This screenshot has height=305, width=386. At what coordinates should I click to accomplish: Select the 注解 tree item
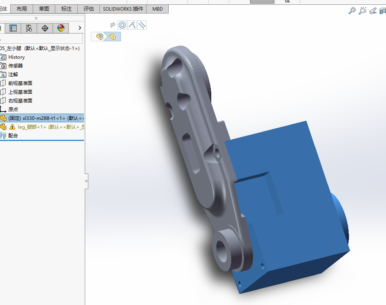[13, 75]
